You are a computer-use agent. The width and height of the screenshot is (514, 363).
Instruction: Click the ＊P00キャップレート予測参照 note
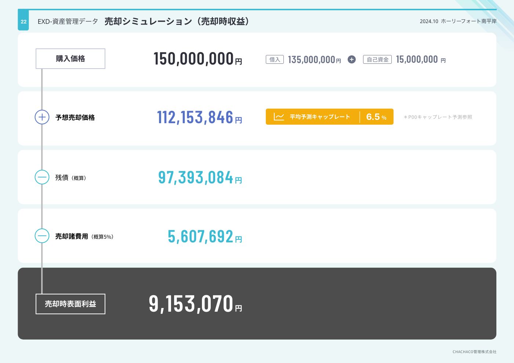click(438, 117)
